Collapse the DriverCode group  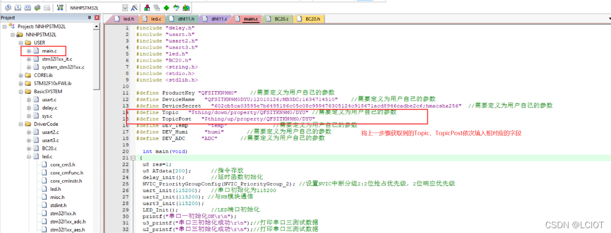click(x=21, y=124)
